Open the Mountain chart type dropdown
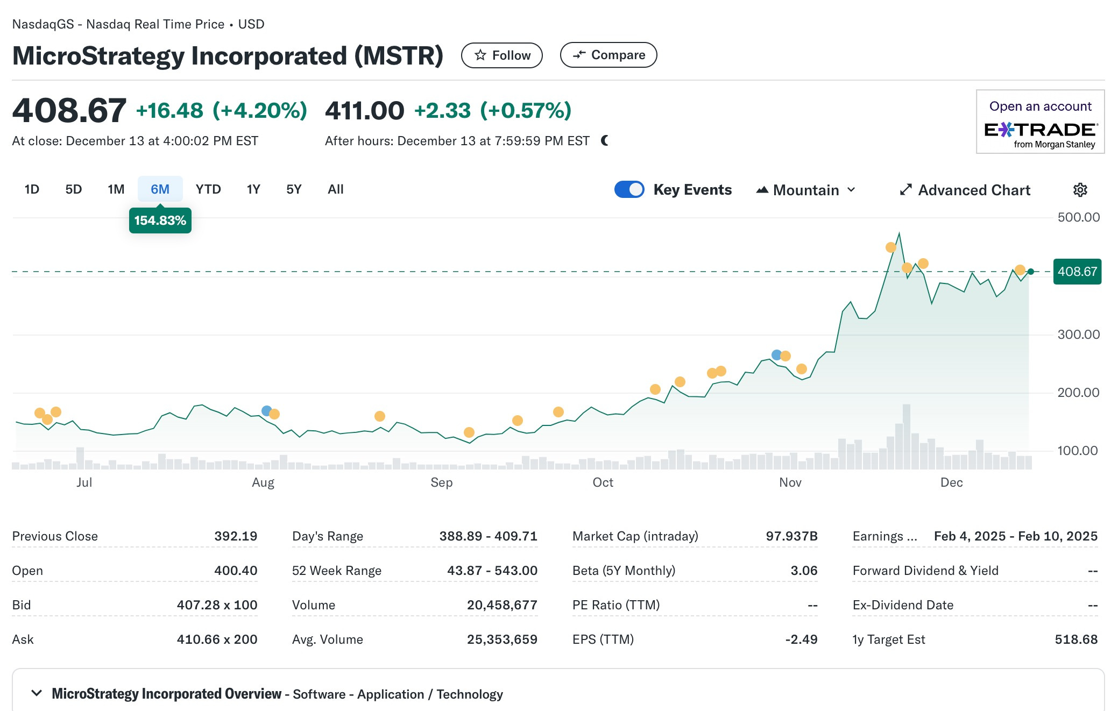 (x=805, y=190)
